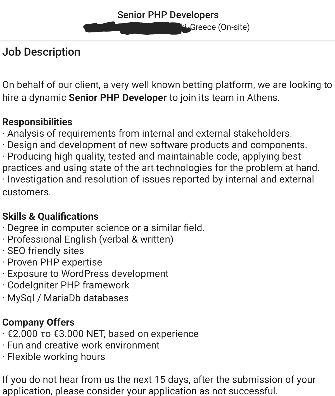Viewport: 335px width, 396px height.
Task: Click the Company Offers heading
Action: (x=38, y=322)
